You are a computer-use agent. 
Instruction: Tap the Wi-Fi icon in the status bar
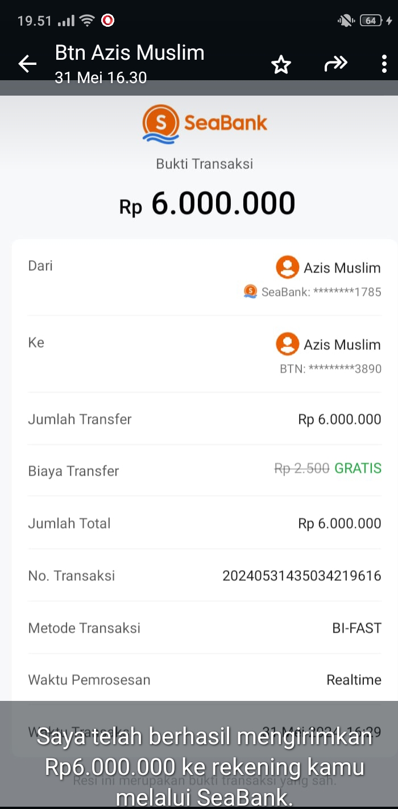coord(87,21)
